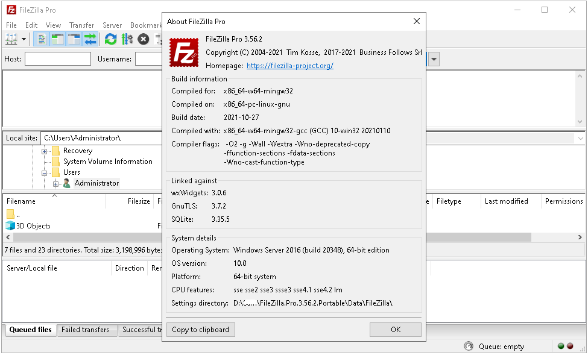Image resolution: width=588 pixels, height=355 pixels.
Task: Select the Administrator user folder icon
Action: 67,183
